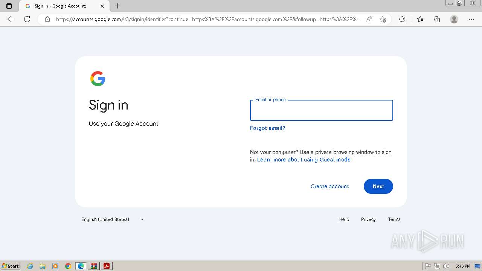
Task: Click the address bar URL
Action: pos(207,19)
